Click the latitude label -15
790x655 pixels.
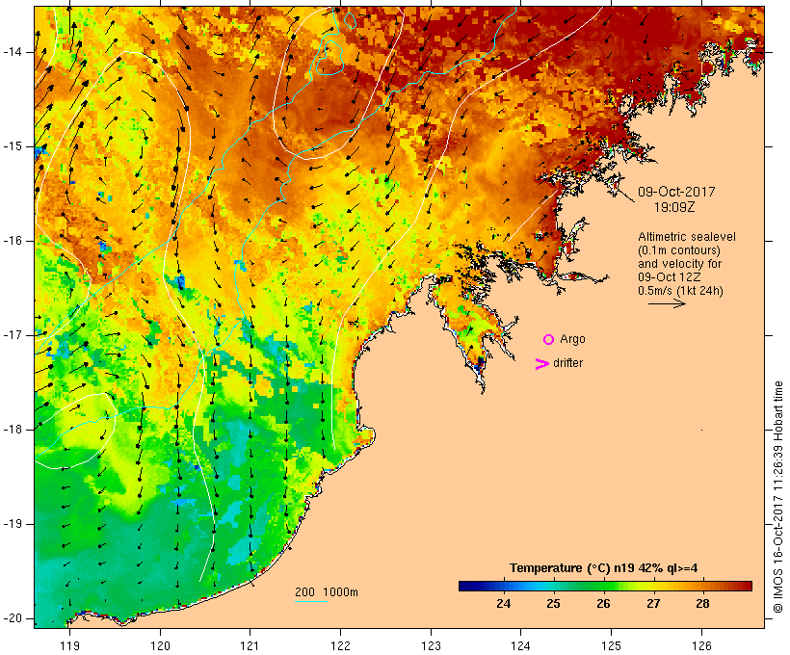click(12, 146)
